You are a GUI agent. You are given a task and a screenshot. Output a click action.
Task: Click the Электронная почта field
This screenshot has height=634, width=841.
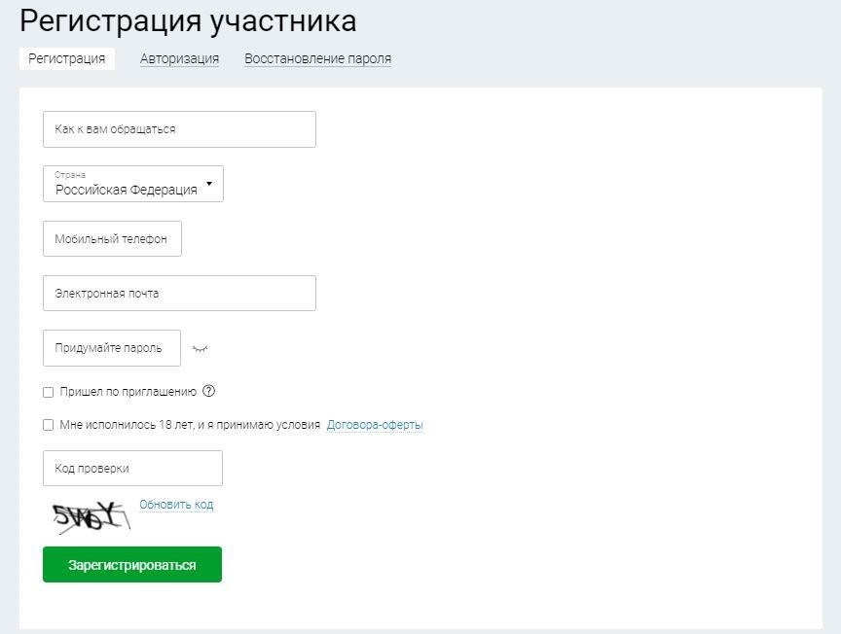(179, 293)
